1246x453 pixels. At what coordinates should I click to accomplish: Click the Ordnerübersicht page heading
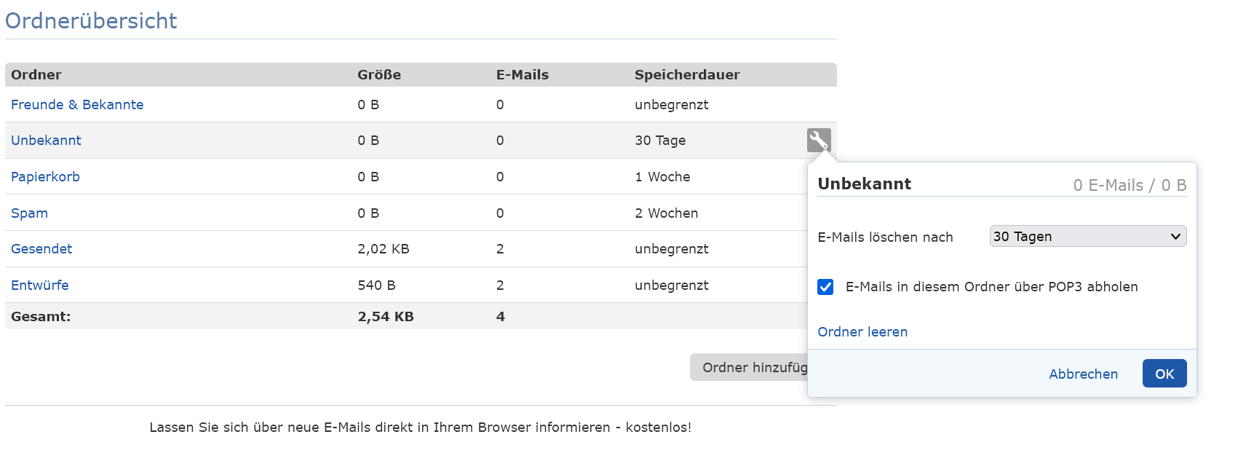point(91,21)
